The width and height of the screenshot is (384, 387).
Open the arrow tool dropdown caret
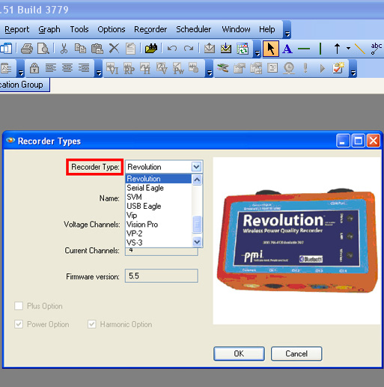(x=348, y=48)
